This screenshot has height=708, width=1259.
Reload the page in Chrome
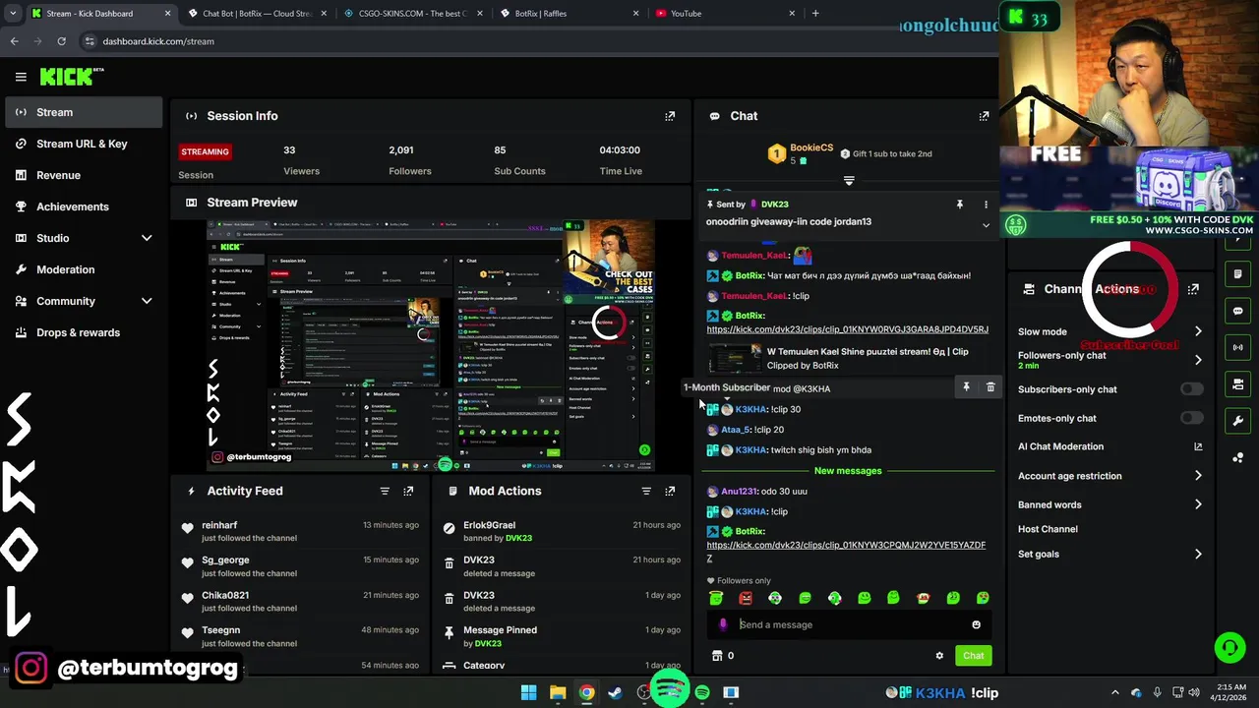pyautogui.click(x=61, y=41)
